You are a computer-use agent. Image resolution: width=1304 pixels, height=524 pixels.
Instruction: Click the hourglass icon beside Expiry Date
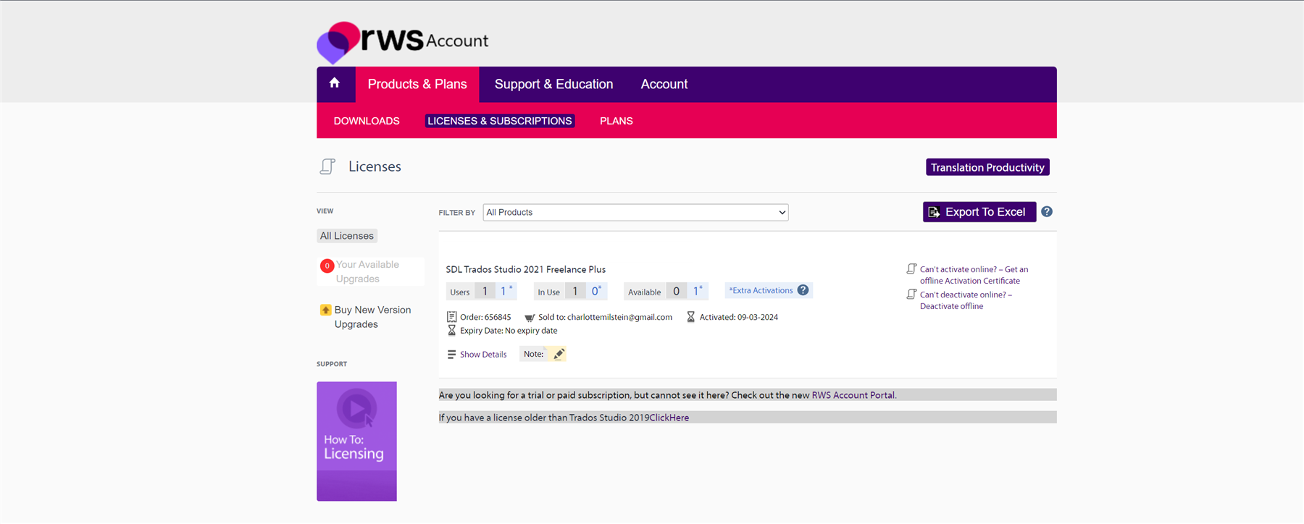[451, 330]
